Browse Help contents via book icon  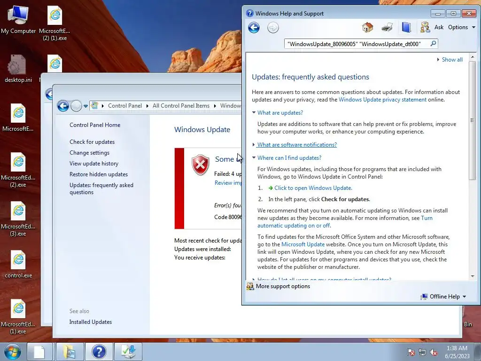(406, 27)
